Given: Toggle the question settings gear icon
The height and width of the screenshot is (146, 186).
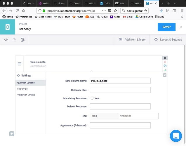Looking at the screenshot, I should 165,58.
